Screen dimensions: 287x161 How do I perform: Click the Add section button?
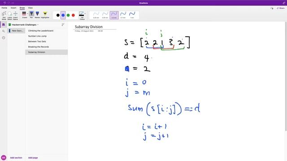click(x=16, y=158)
